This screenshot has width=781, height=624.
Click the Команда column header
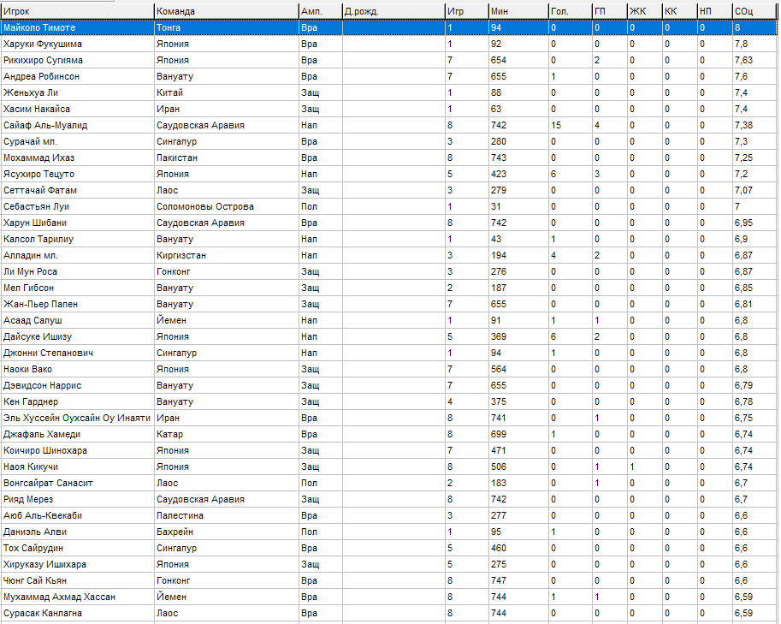pyautogui.click(x=226, y=11)
